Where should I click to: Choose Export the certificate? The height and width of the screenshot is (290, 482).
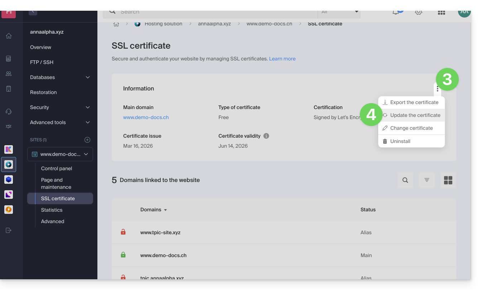tap(414, 102)
